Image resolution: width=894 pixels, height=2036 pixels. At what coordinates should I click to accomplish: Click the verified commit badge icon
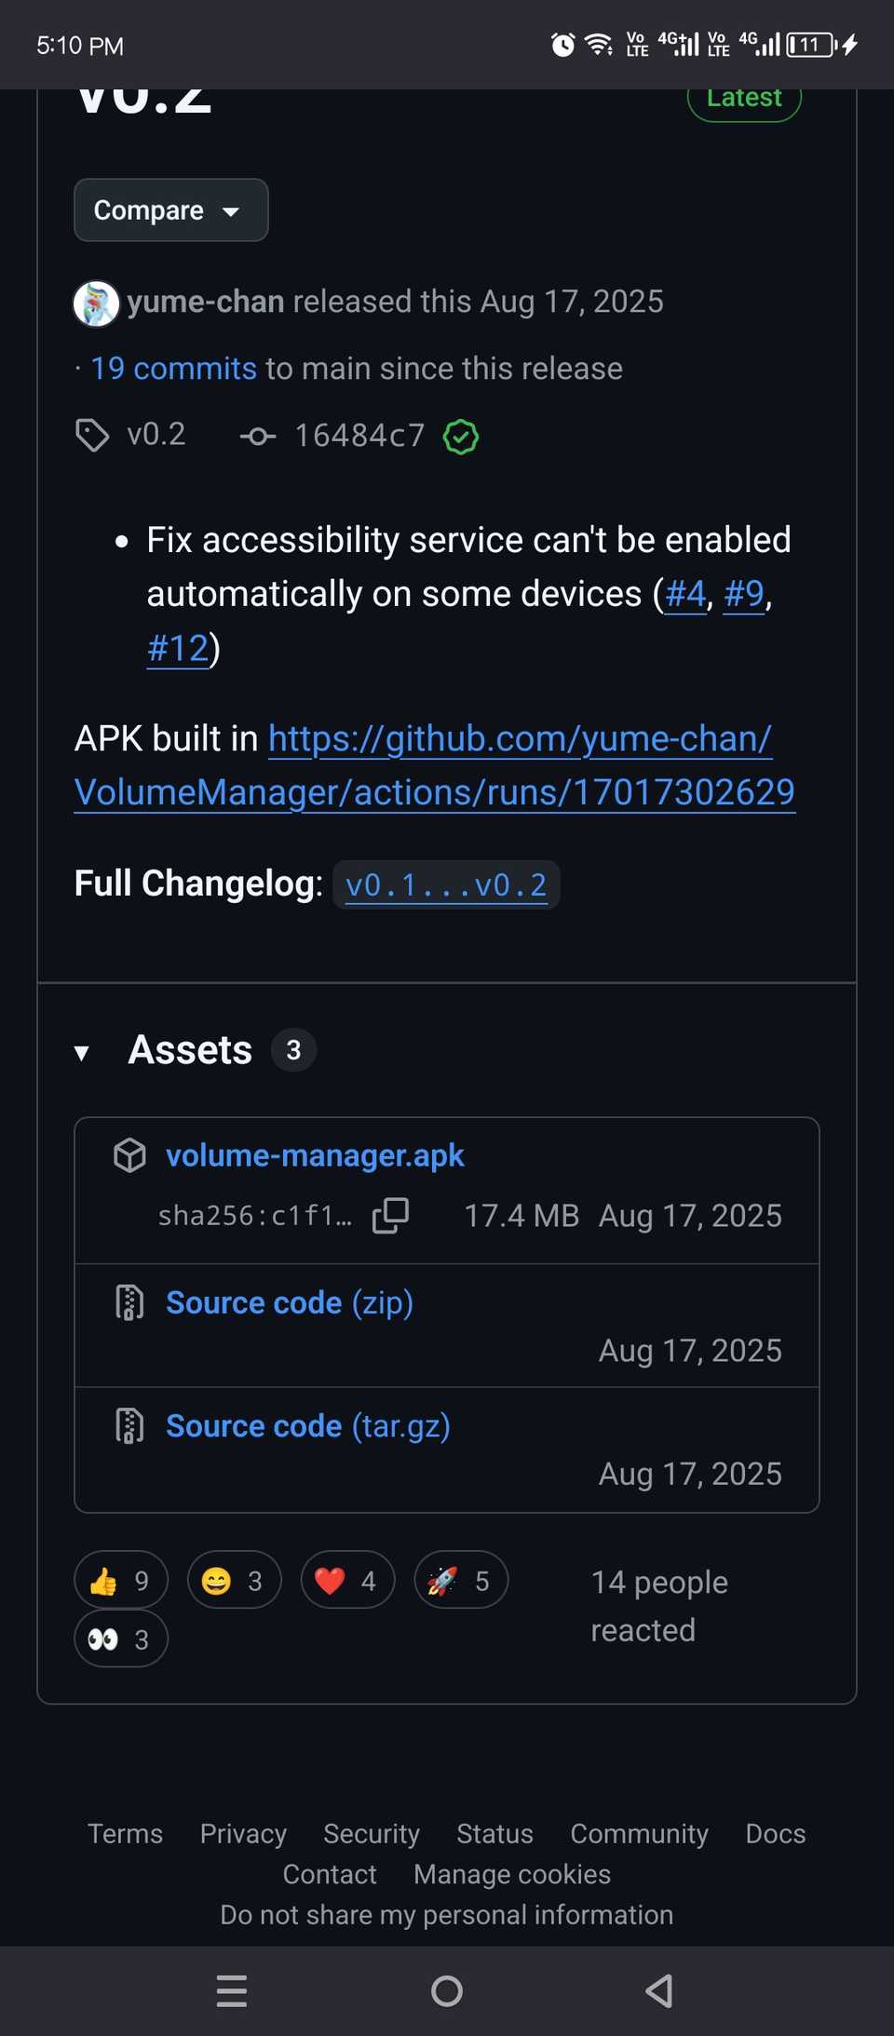(461, 436)
